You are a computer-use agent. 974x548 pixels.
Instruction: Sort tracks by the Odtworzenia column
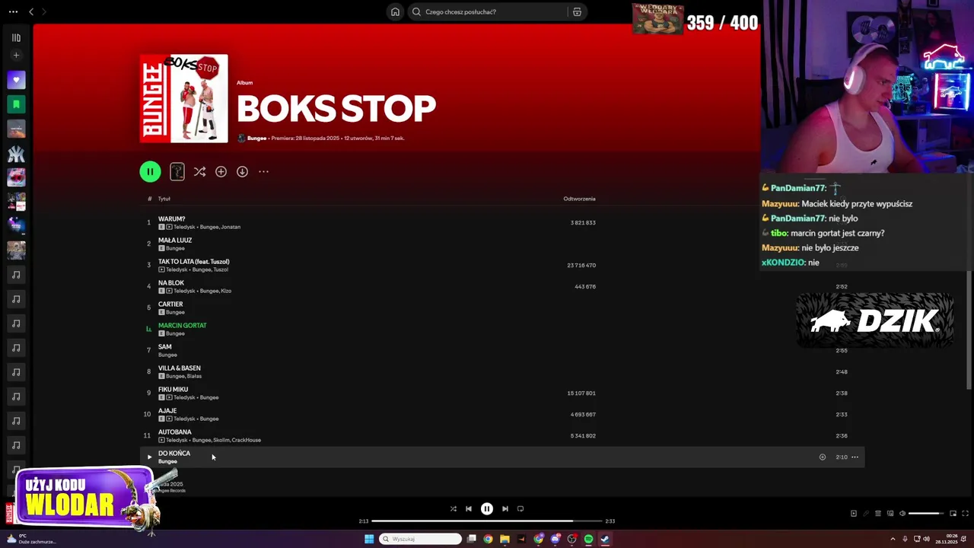tap(579, 199)
